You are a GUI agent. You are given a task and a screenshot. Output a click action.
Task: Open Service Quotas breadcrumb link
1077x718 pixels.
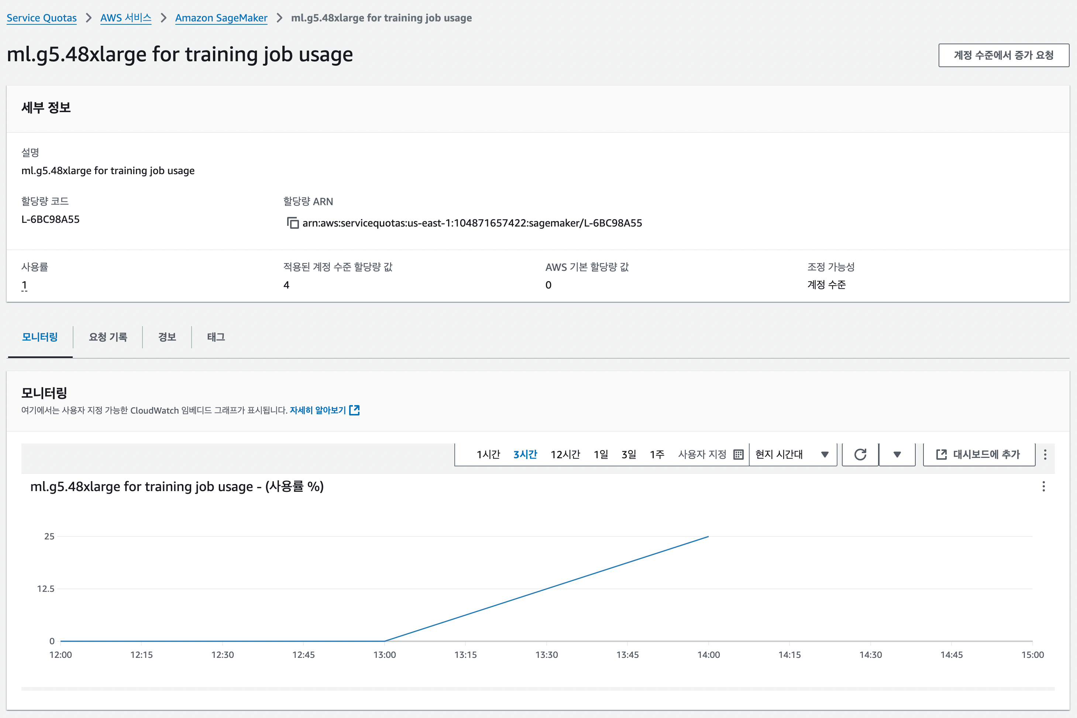click(x=42, y=18)
